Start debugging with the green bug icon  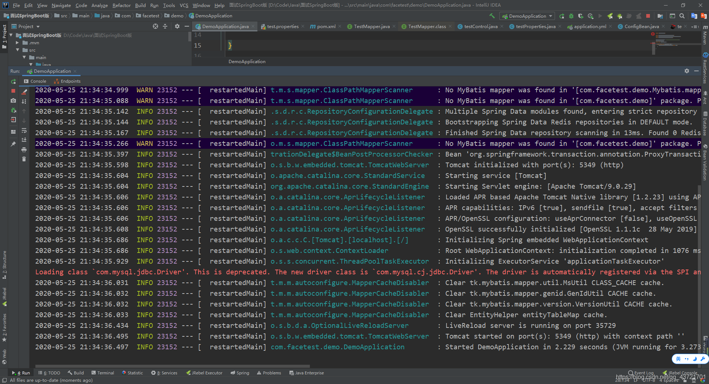[x=571, y=16]
